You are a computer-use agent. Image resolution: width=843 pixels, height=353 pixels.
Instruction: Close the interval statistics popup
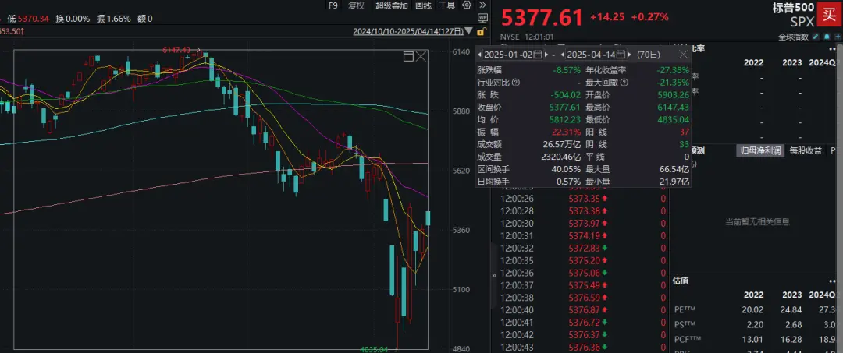click(x=683, y=55)
